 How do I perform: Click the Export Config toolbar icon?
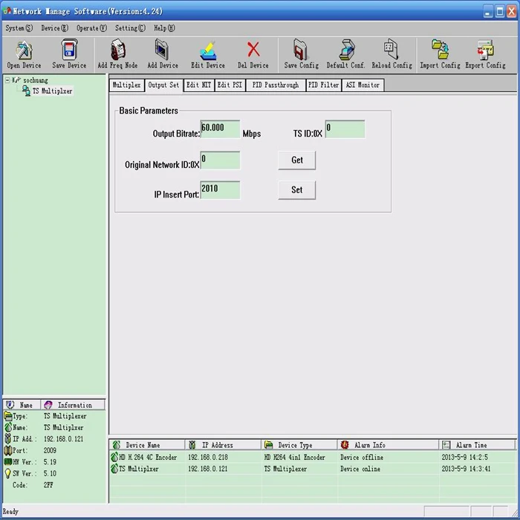pyautogui.click(x=485, y=50)
